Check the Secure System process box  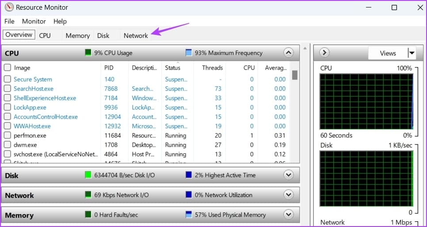8,79
